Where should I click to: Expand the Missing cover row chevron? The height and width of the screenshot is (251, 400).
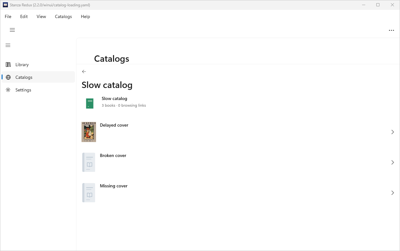click(393, 193)
